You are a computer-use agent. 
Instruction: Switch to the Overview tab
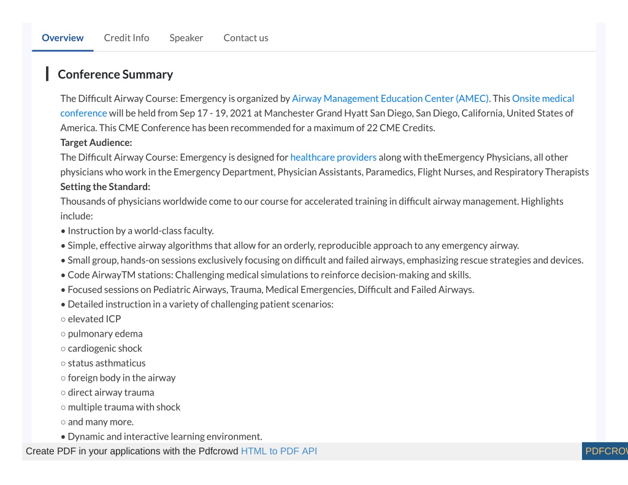tap(63, 37)
